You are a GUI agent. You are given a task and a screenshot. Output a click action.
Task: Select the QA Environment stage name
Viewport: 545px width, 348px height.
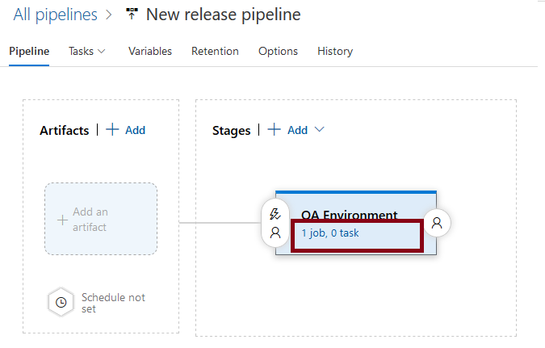[x=350, y=215]
